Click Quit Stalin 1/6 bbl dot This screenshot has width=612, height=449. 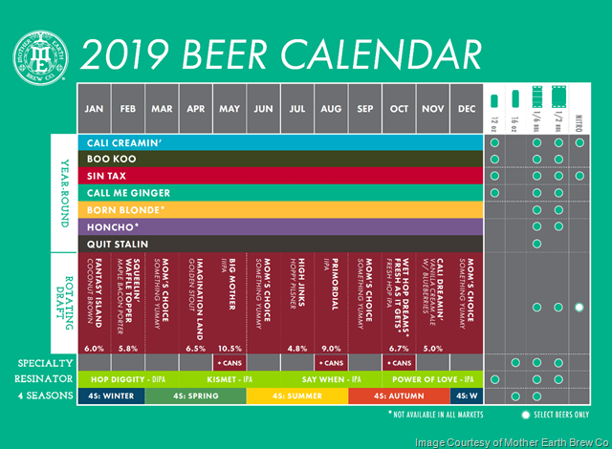(536, 244)
